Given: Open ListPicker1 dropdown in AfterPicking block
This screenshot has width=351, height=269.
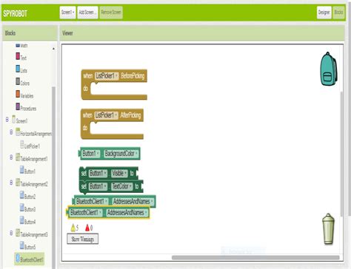Looking at the screenshot, I should [x=106, y=115].
